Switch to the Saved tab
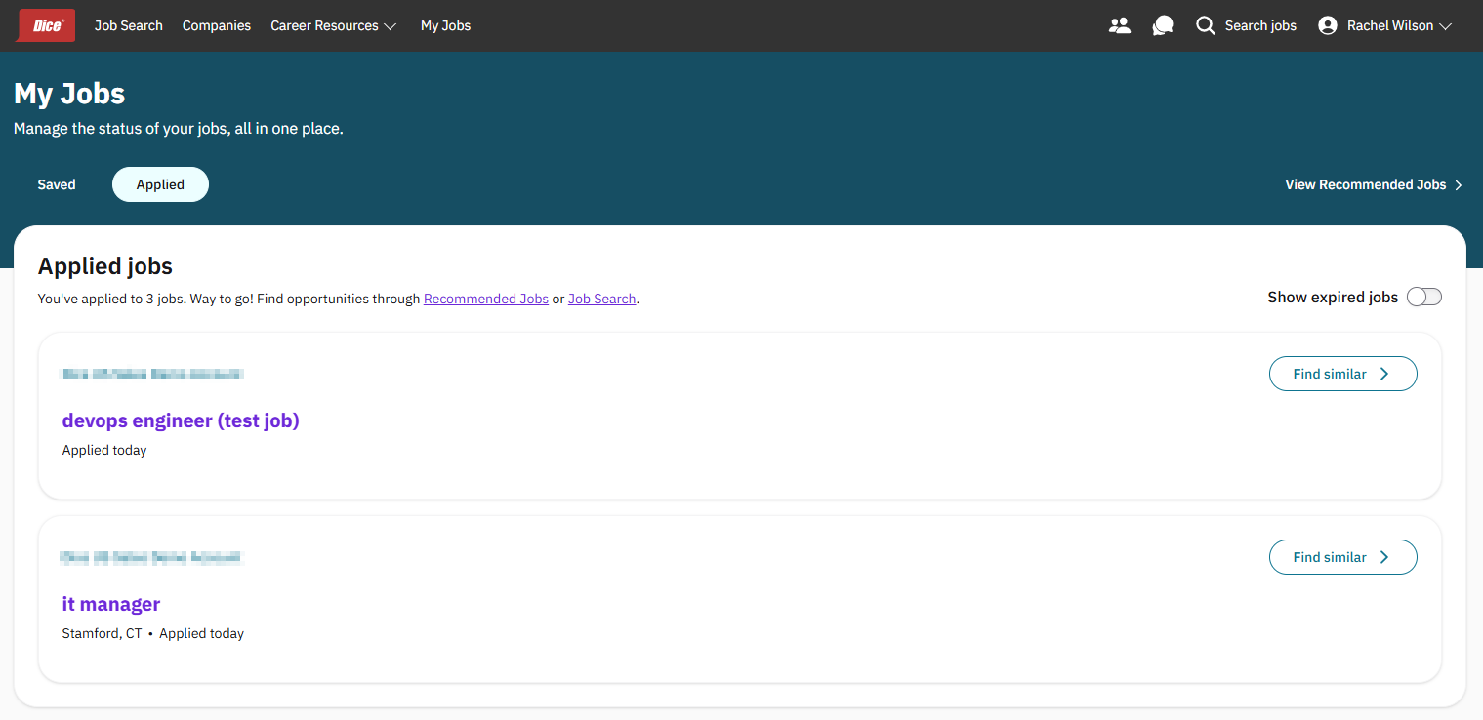1483x720 pixels. [x=57, y=184]
